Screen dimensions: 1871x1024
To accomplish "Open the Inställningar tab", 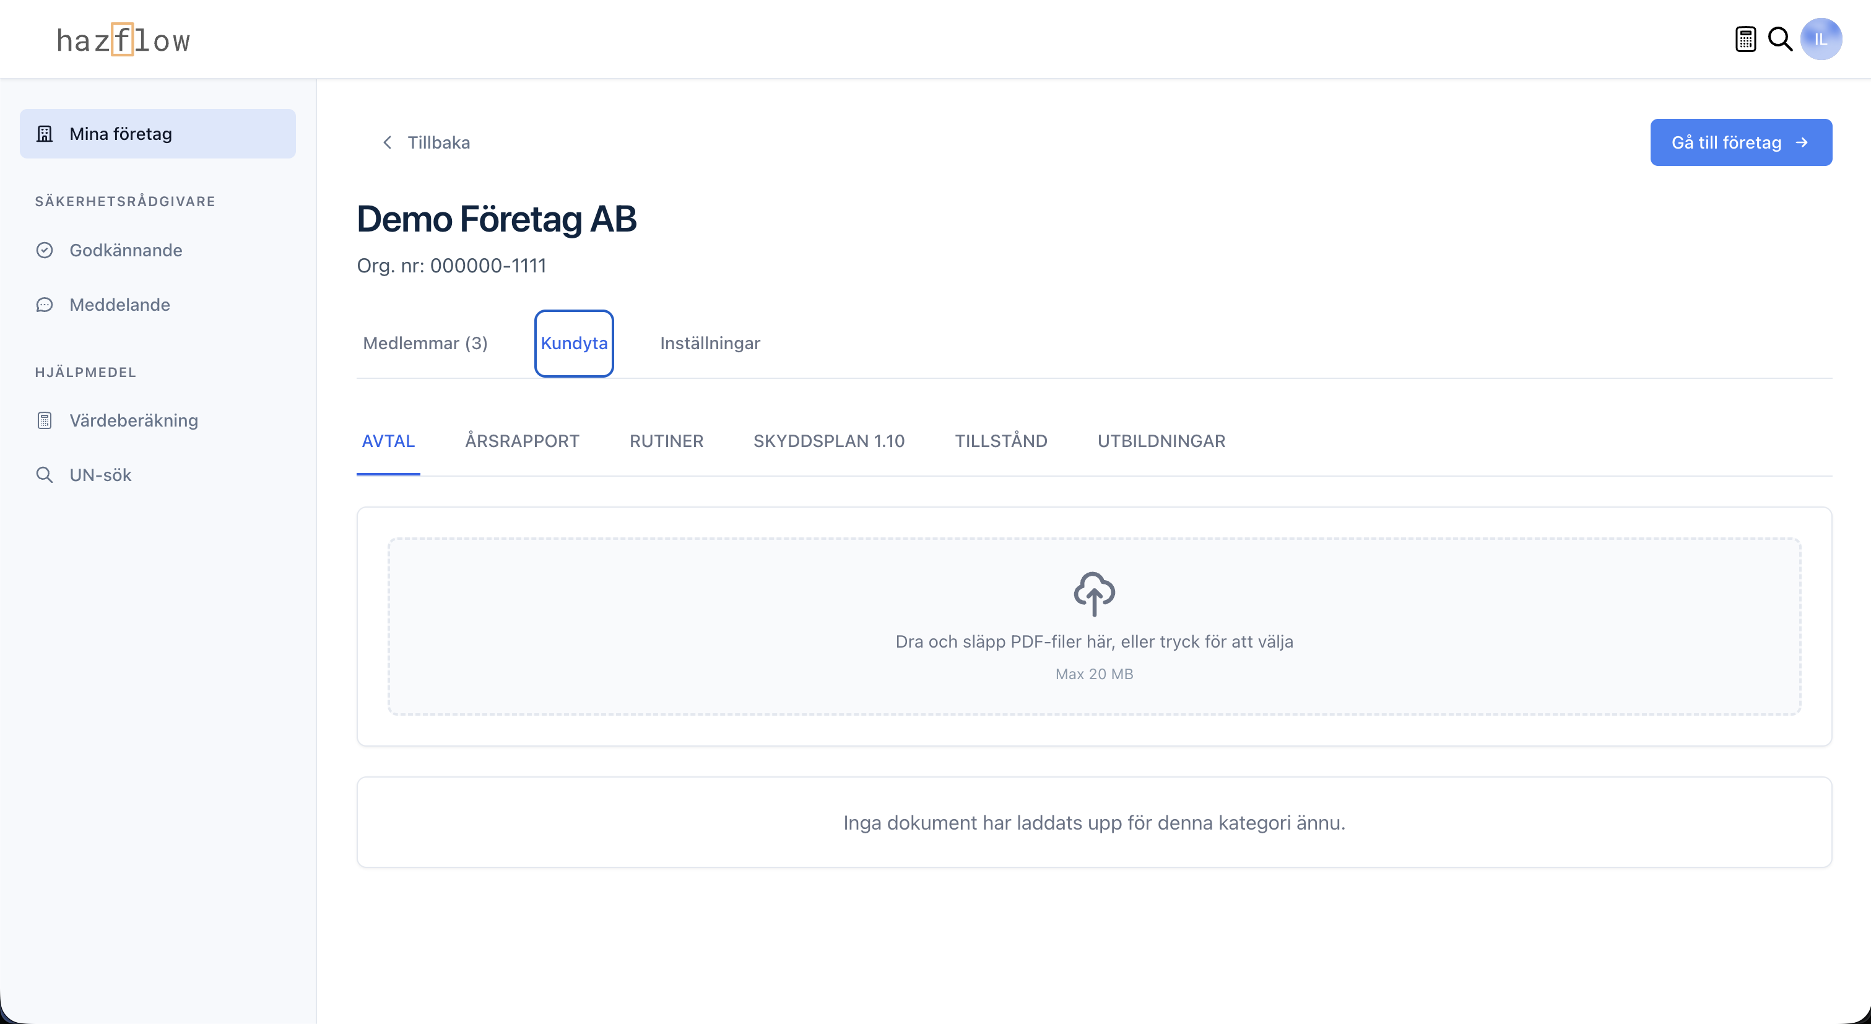I will (x=710, y=343).
